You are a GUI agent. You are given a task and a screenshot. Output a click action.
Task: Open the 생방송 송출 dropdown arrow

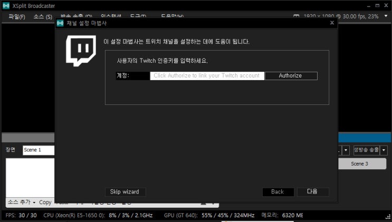point(384,150)
